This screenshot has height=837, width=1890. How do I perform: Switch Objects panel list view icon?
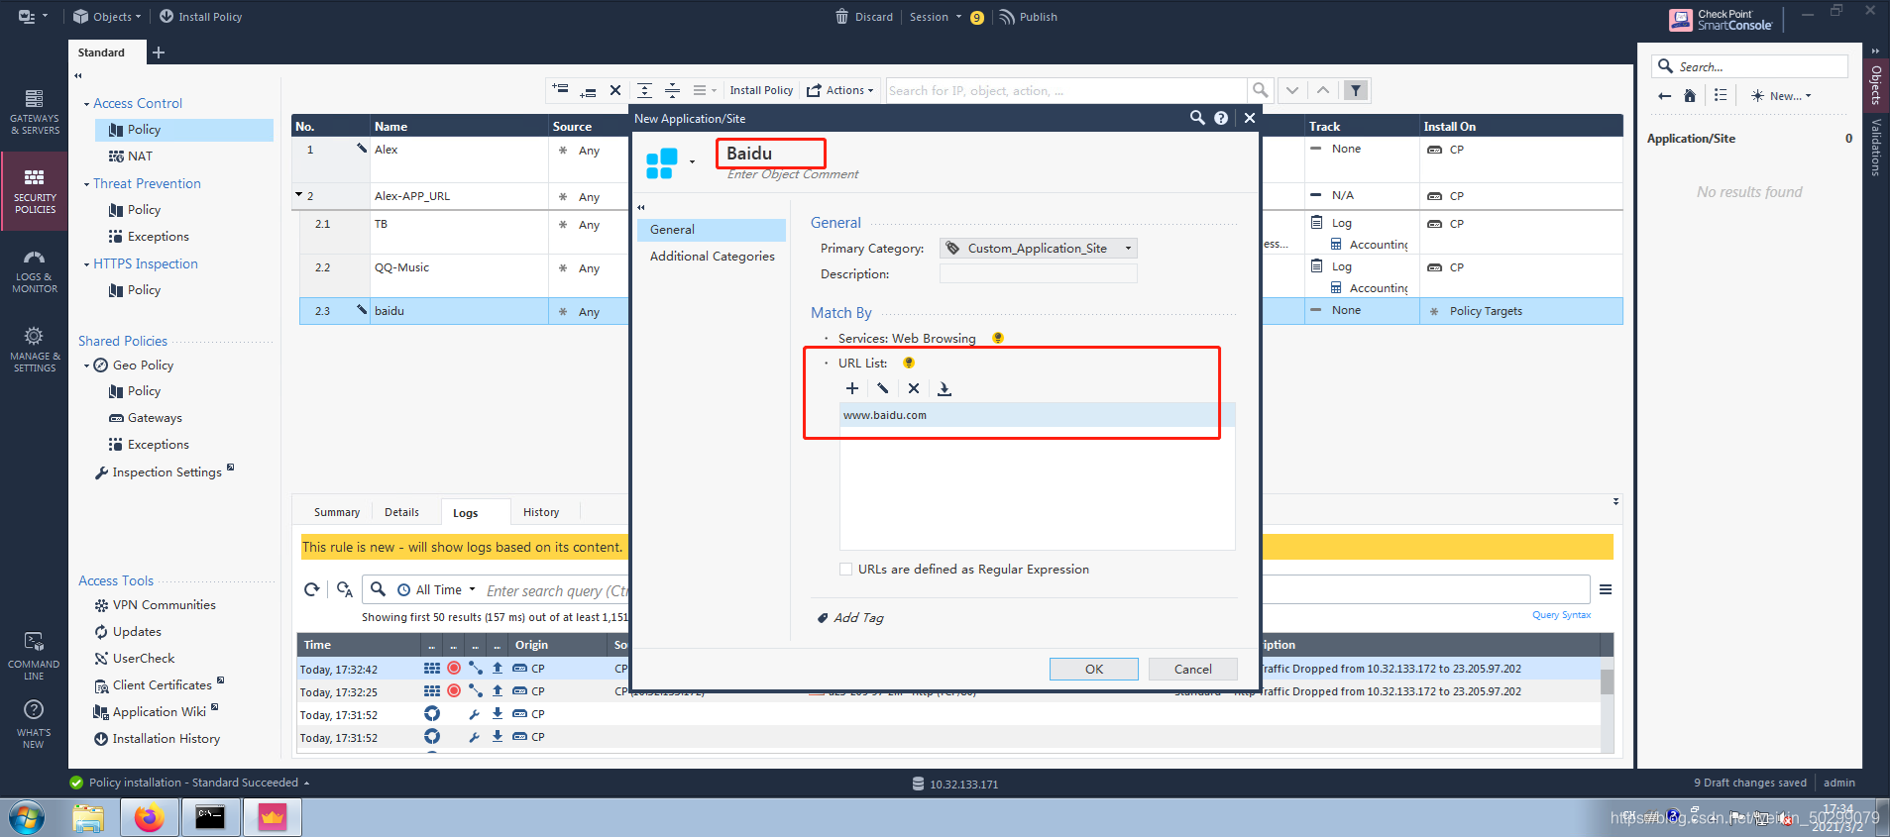1721,96
